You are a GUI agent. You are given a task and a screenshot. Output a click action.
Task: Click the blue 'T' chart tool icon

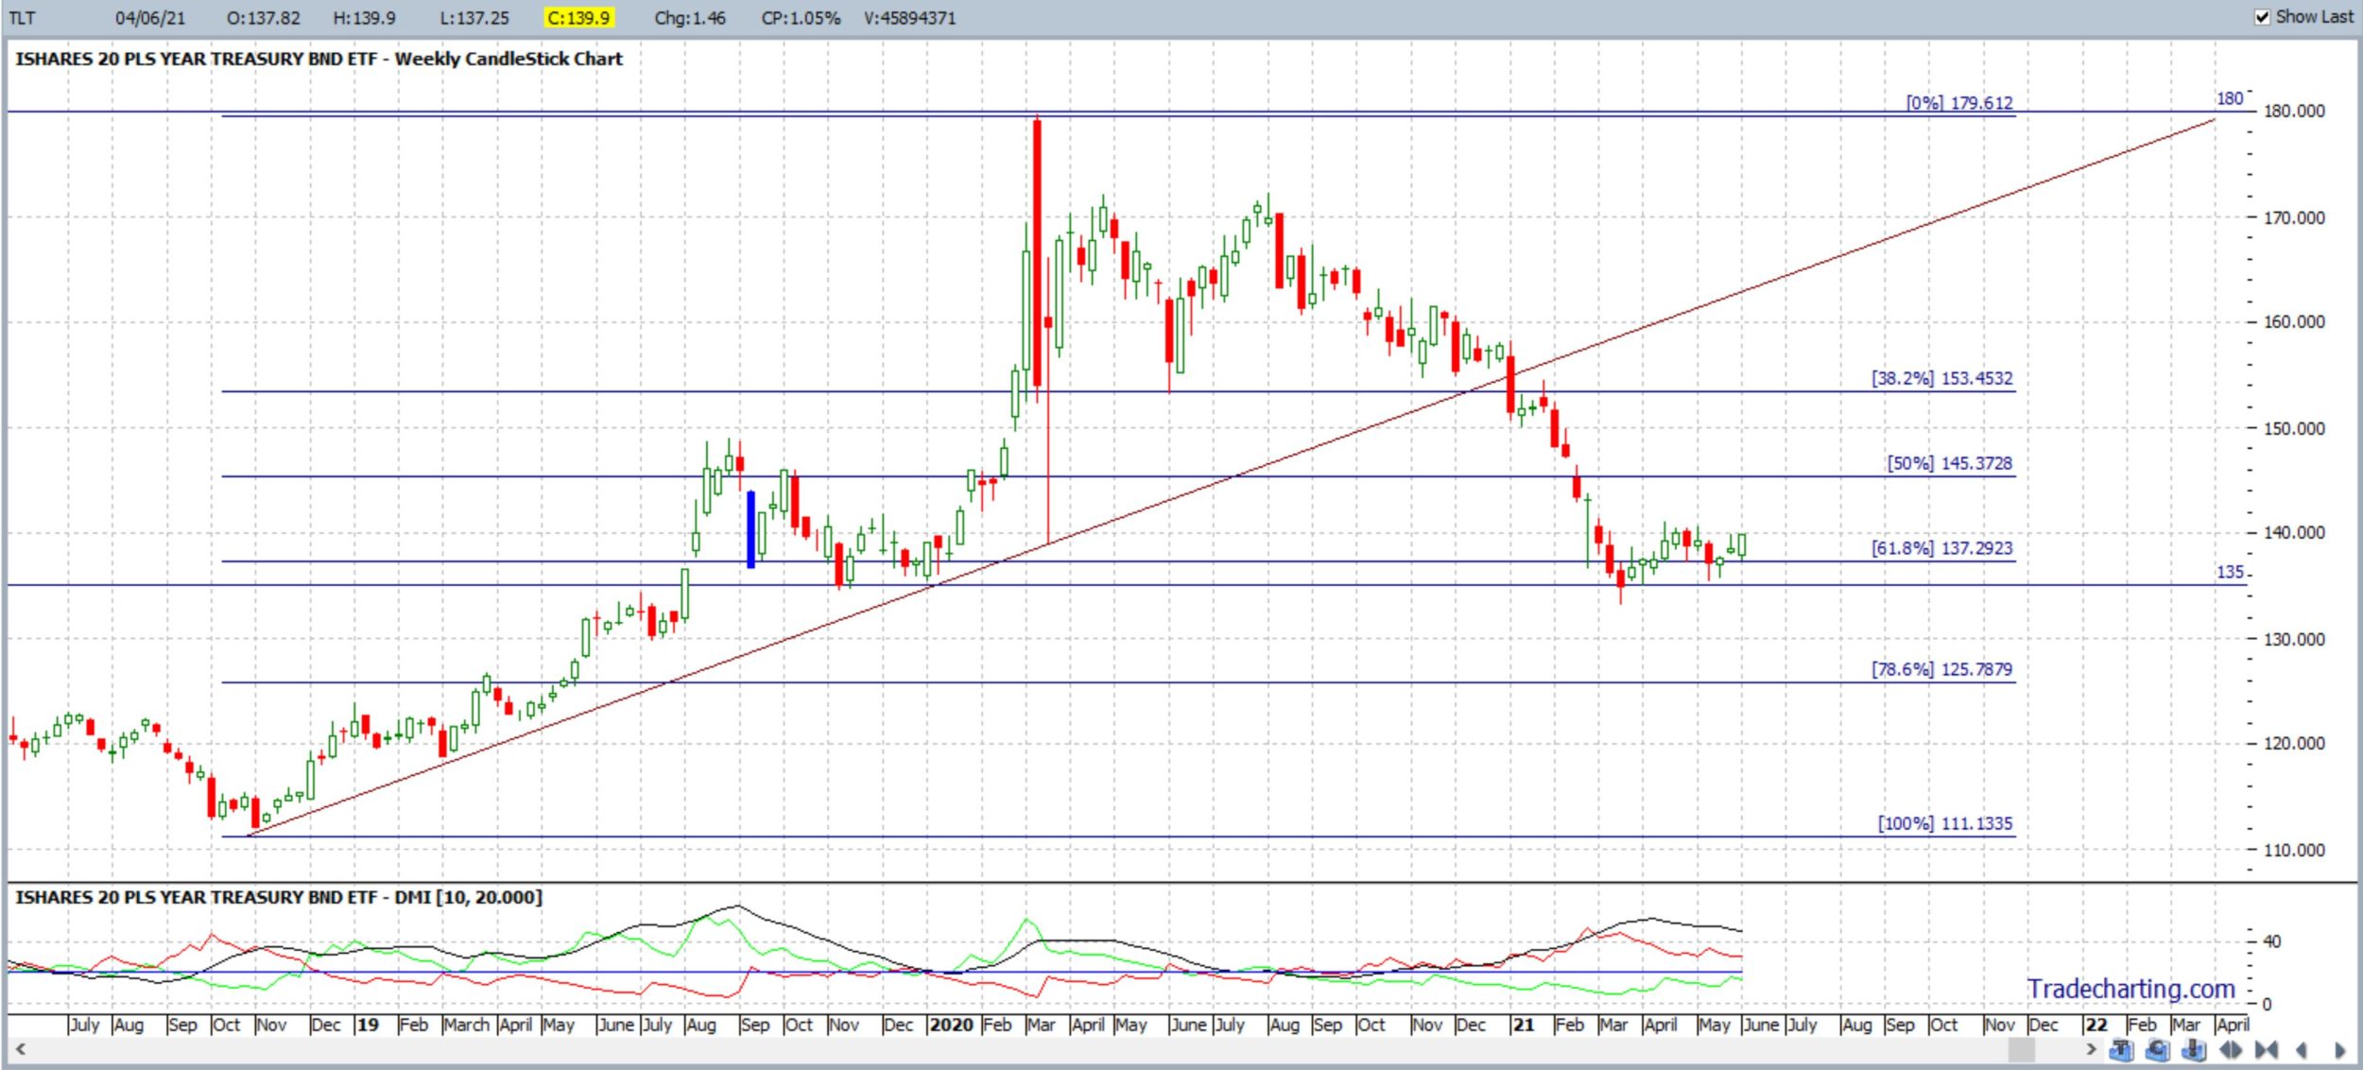(2121, 1050)
